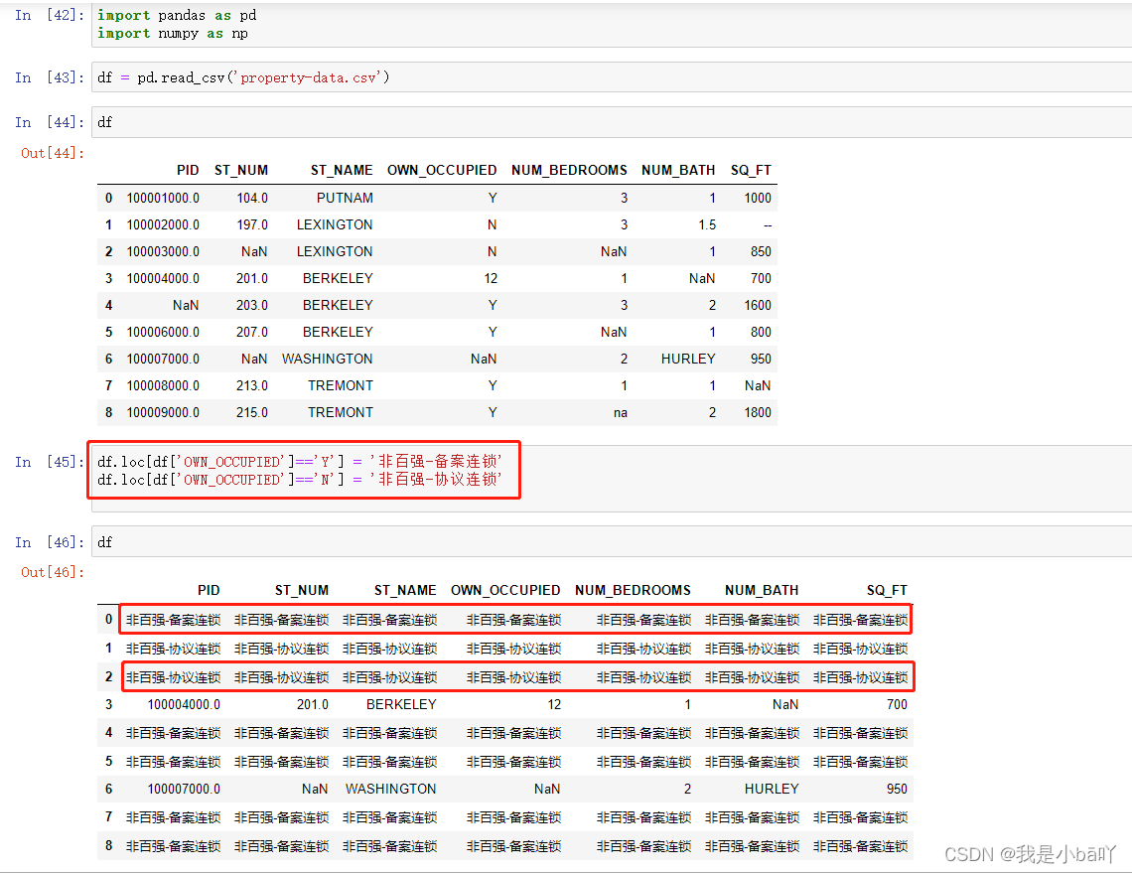Click 100004000.0 in second table
The image size is (1132, 874).
184,704
